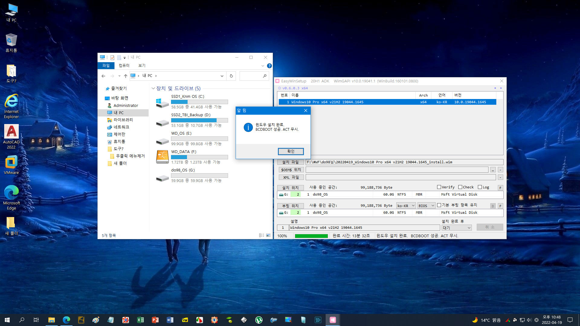
Task: Click the Explorer back arrow
Action: point(103,76)
